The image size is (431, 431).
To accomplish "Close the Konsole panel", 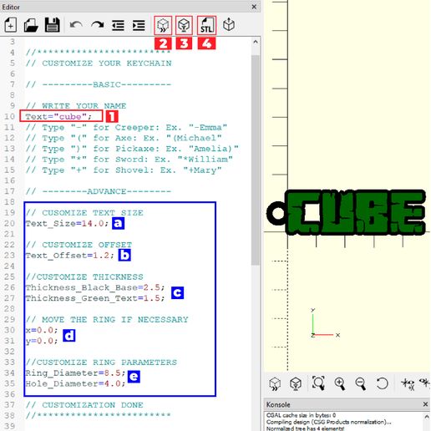I will coord(425,404).
